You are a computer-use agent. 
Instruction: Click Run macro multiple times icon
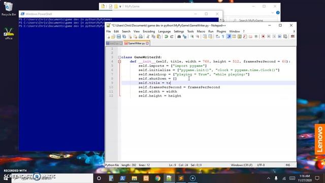click(x=280, y=37)
